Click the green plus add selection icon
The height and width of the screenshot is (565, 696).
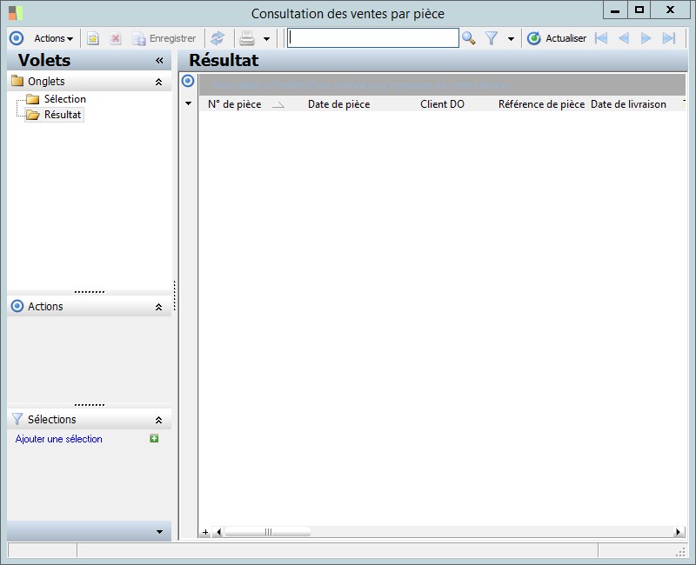coord(154,439)
